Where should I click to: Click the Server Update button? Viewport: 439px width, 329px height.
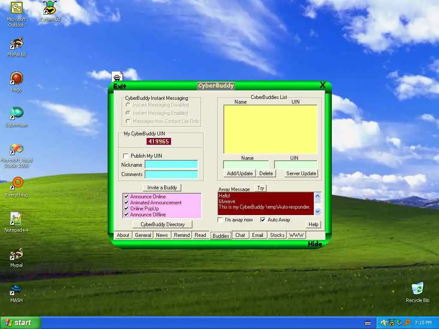click(301, 173)
